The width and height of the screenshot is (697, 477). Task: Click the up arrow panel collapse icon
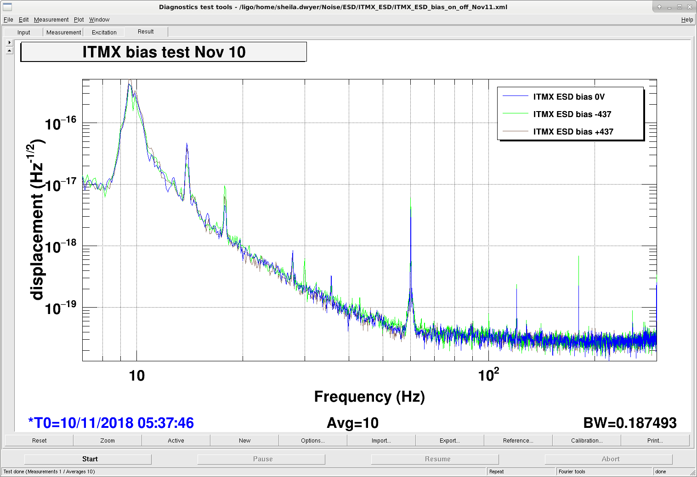pos(9,51)
